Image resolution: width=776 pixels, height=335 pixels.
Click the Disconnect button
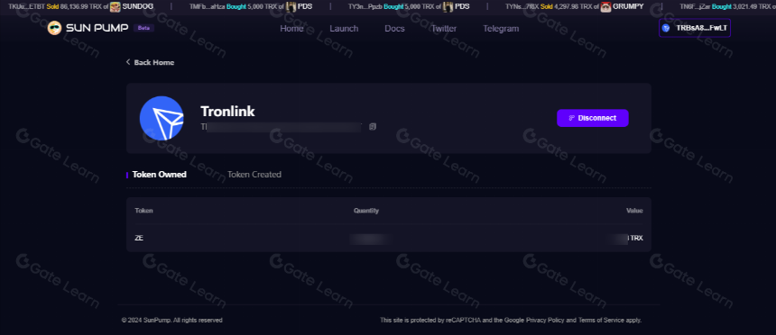pos(593,118)
